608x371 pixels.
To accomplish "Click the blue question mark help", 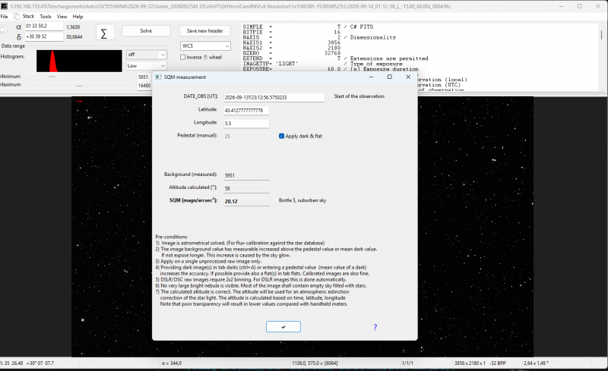I will (x=375, y=327).
